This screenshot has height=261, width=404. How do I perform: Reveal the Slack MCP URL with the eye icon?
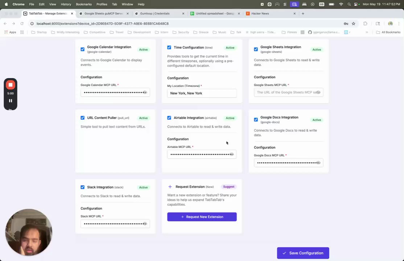pyautogui.click(x=145, y=224)
